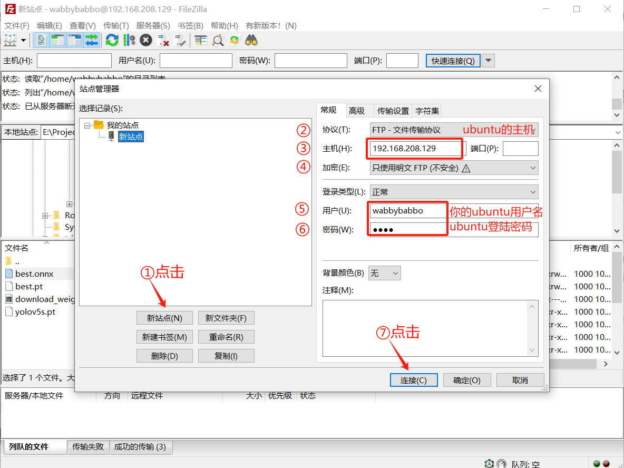Image resolution: width=624 pixels, height=468 pixels.
Task: Open the 加密(E) encryption dropdown
Action: pyautogui.click(x=454, y=168)
